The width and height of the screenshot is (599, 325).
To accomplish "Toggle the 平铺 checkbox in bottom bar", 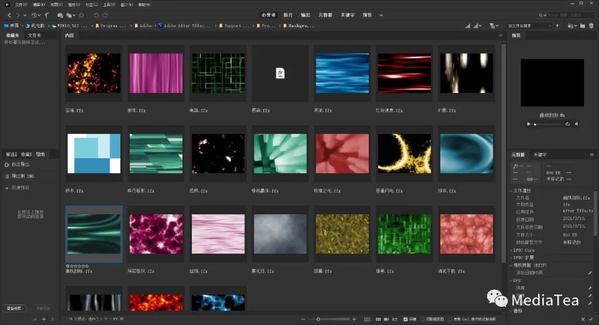I will point(405,319).
